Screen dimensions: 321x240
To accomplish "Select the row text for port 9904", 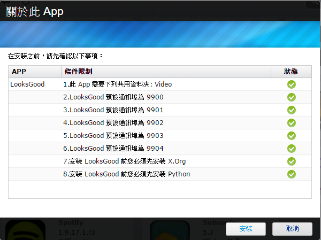I will 113,149.
